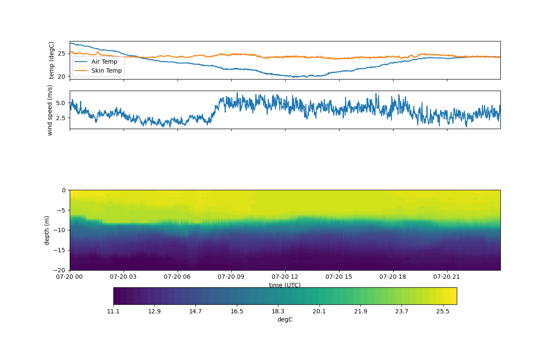The width and height of the screenshot is (556, 342).
Task: Click the 'depth (m)' y-axis label
Action: point(47,230)
